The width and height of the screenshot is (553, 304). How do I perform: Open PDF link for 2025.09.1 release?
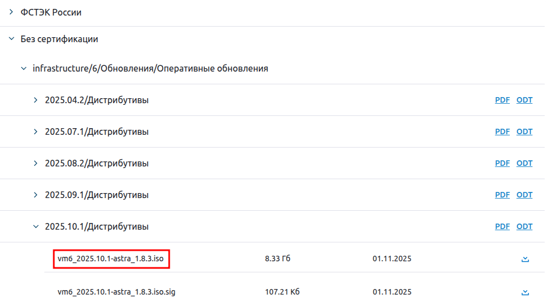(502, 195)
